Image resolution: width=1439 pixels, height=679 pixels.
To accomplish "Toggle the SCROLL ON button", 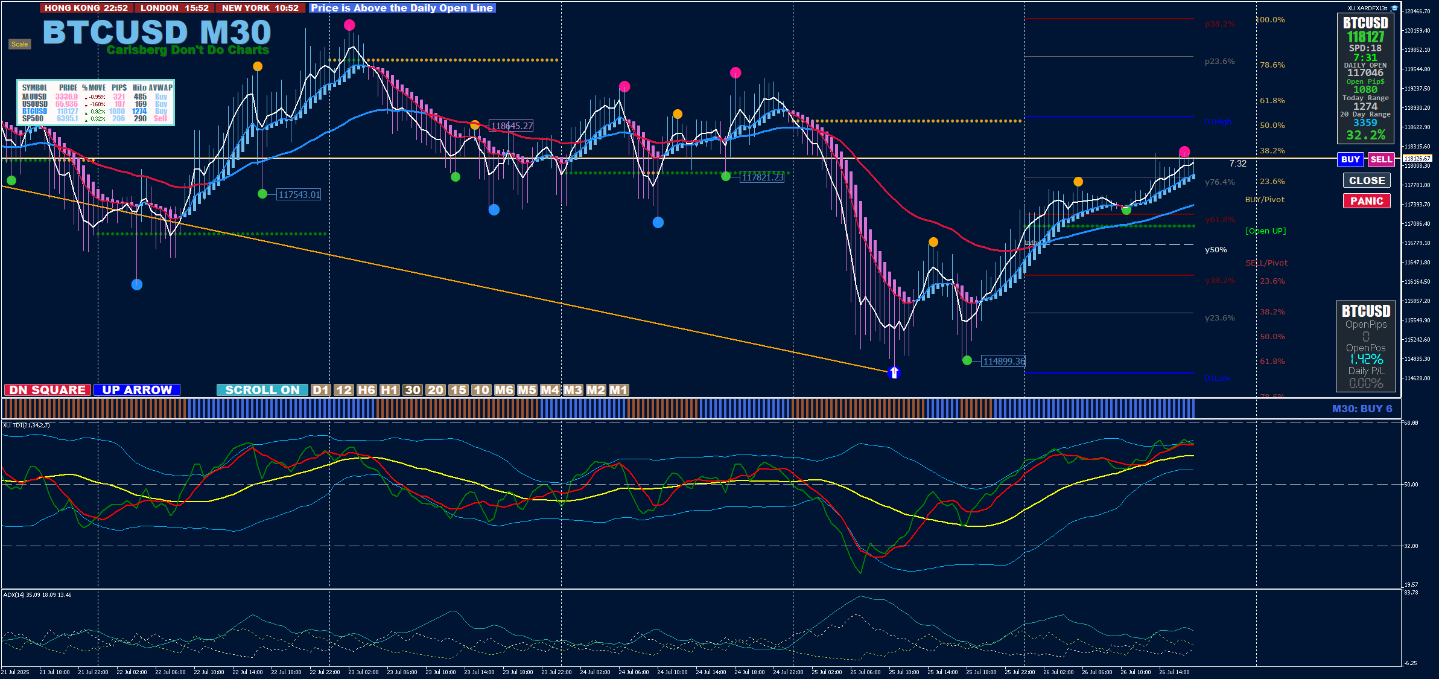I will [262, 390].
